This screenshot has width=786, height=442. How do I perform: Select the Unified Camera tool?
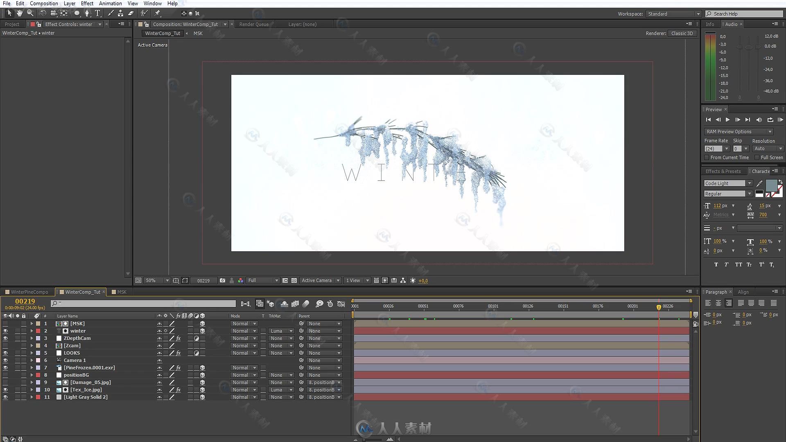click(53, 13)
